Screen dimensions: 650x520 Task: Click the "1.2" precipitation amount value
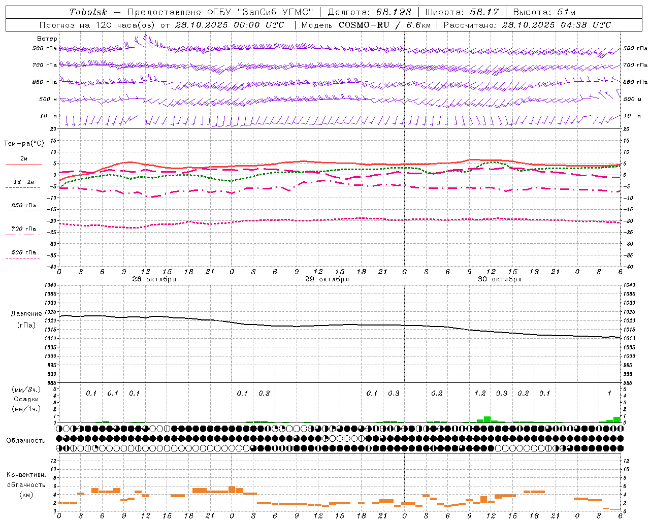(x=480, y=393)
